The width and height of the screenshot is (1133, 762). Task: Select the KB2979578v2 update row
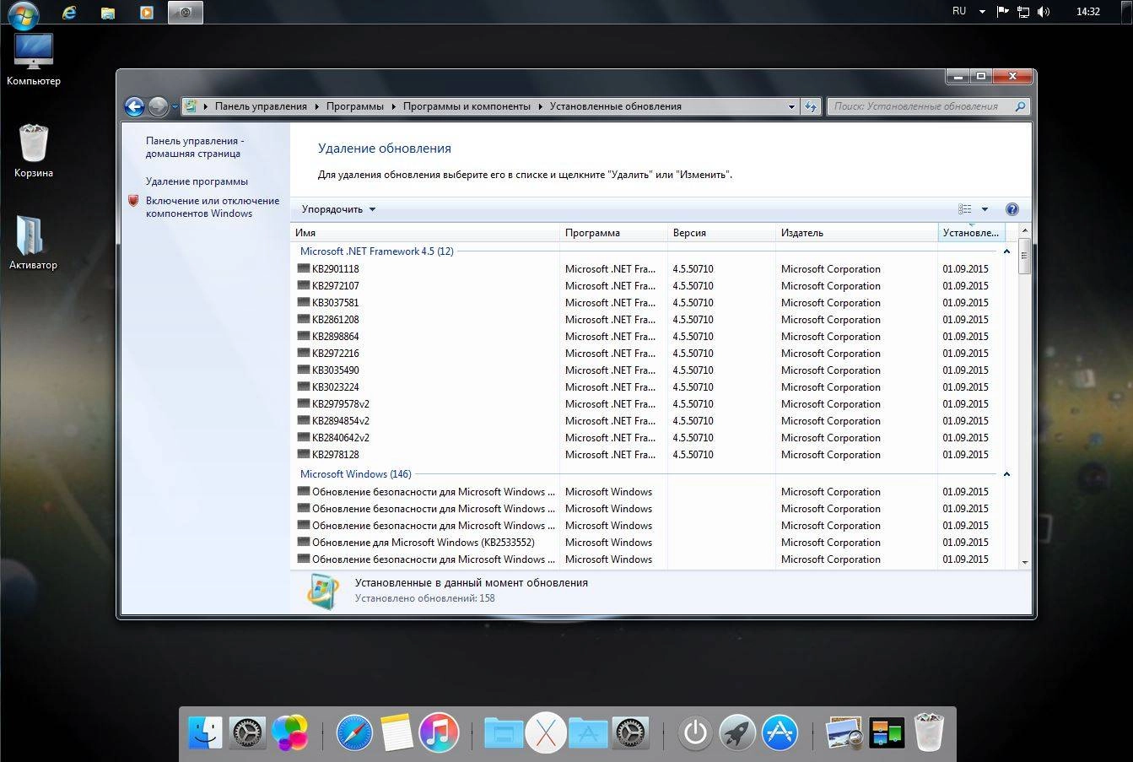(647, 404)
